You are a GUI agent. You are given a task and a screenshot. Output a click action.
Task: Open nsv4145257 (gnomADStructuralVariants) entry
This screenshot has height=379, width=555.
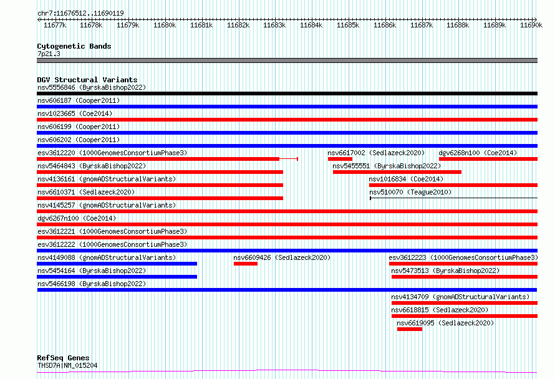(107, 205)
